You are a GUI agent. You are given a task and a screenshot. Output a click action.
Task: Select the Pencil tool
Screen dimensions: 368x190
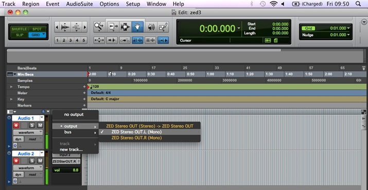coord(163,27)
